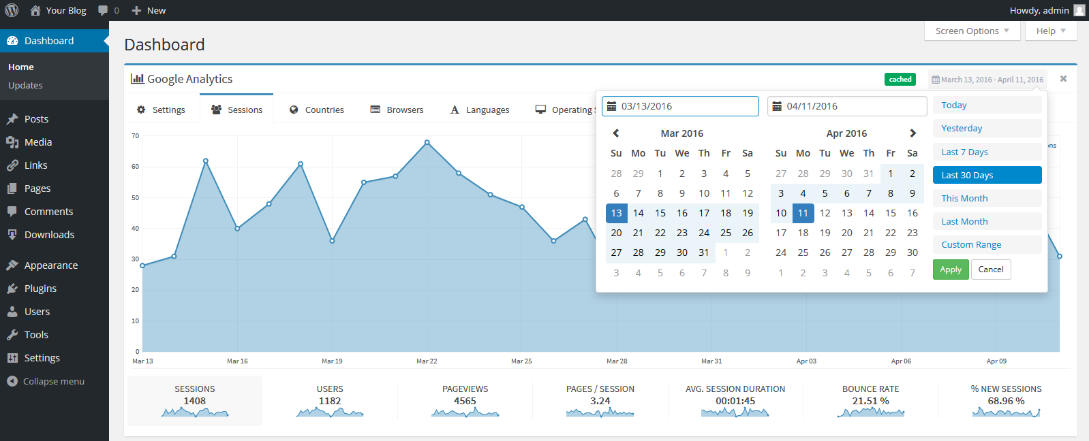1089x441 pixels.
Task: Open the Updates submenu link
Action: click(x=25, y=85)
